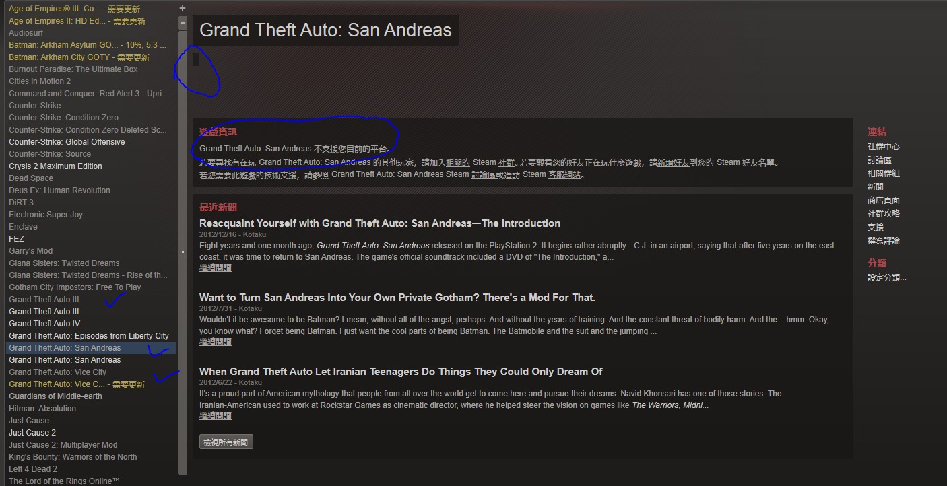Click the 檢視所有新聞 button
The image size is (947, 486).
(226, 442)
